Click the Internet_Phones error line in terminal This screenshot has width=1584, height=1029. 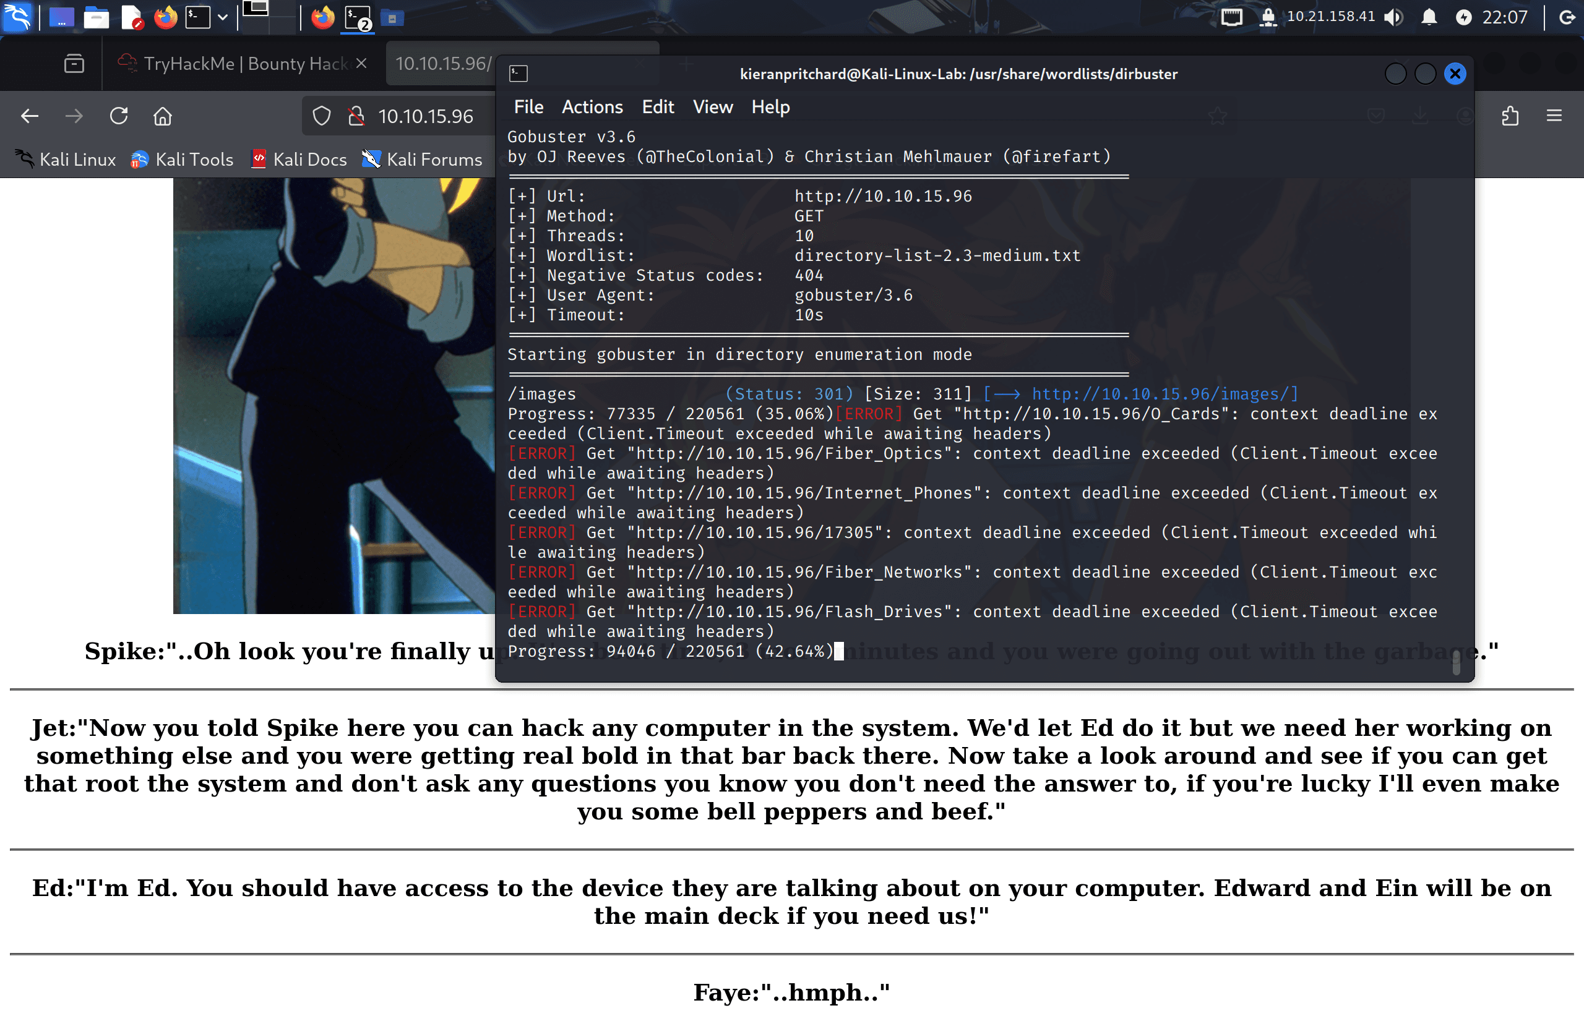[972, 503]
